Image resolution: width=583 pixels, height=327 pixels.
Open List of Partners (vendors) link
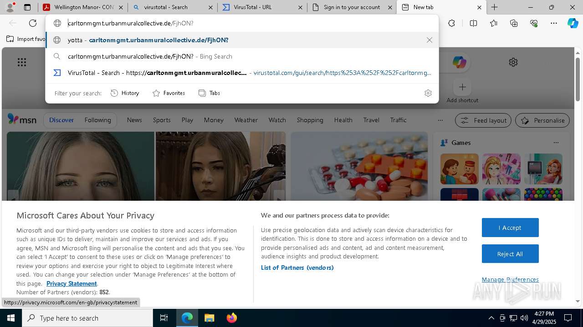pyautogui.click(x=297, y=268)
